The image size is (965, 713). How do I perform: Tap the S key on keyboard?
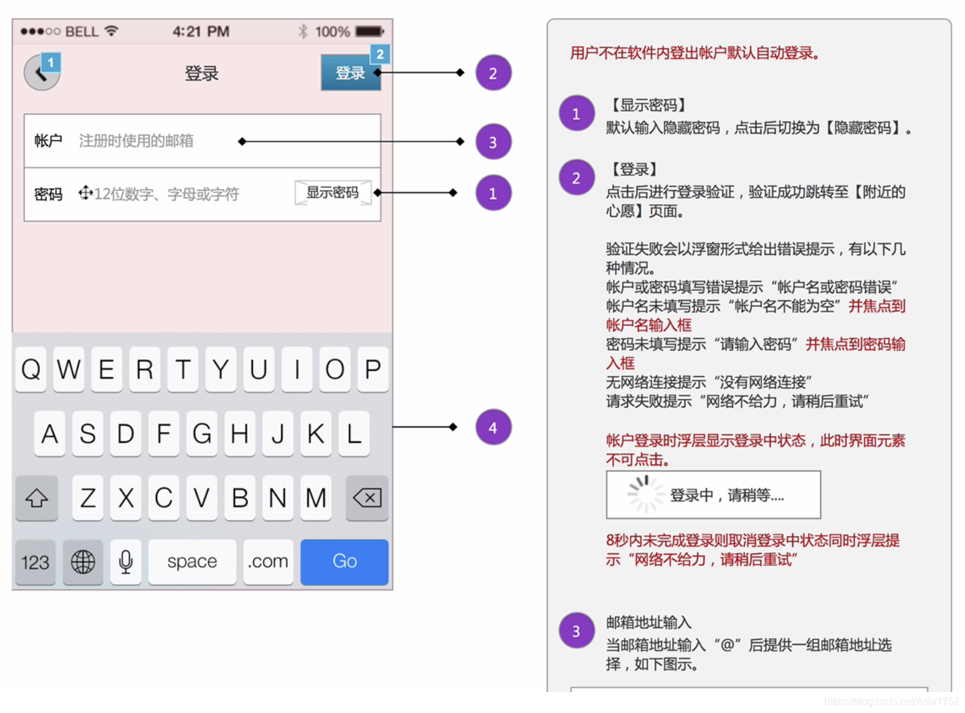(87, 434)
